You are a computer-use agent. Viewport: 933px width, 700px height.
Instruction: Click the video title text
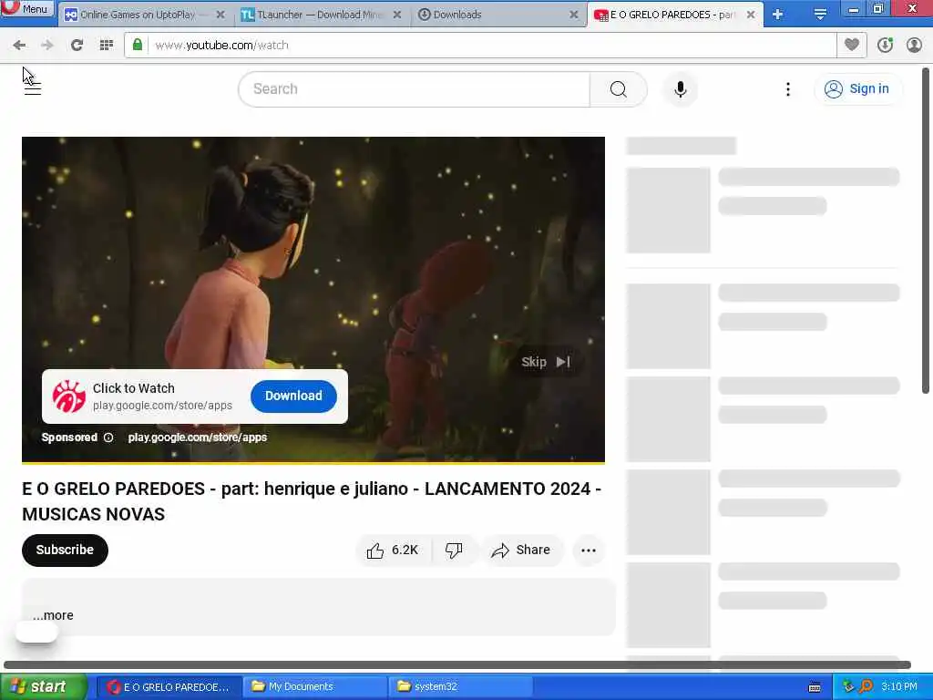click(312, 501)
